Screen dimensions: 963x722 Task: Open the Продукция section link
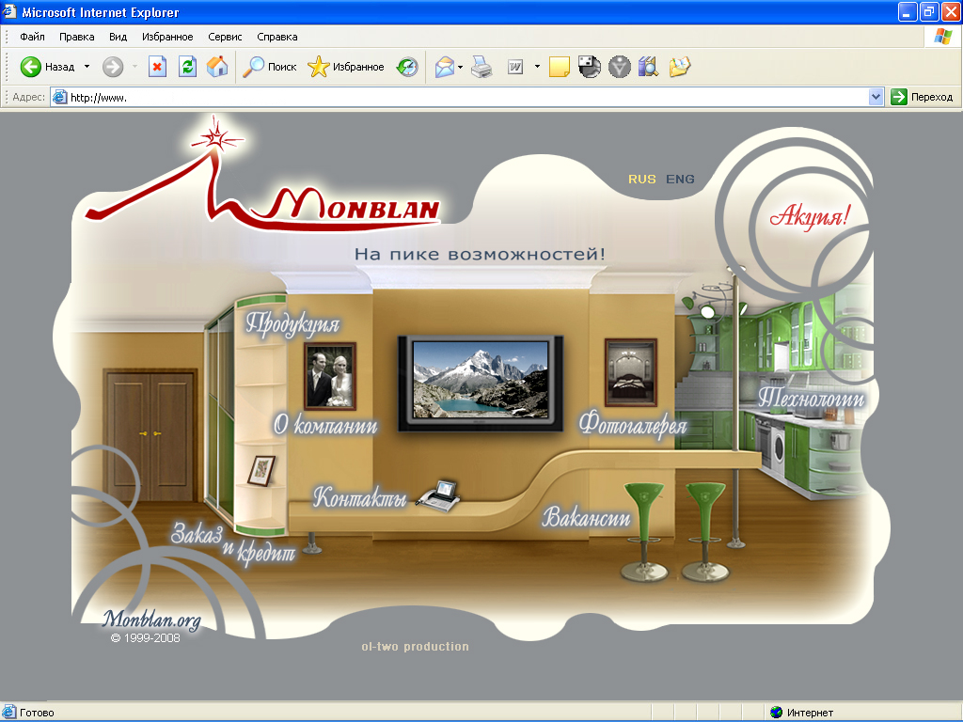click(x=293, y=324)
